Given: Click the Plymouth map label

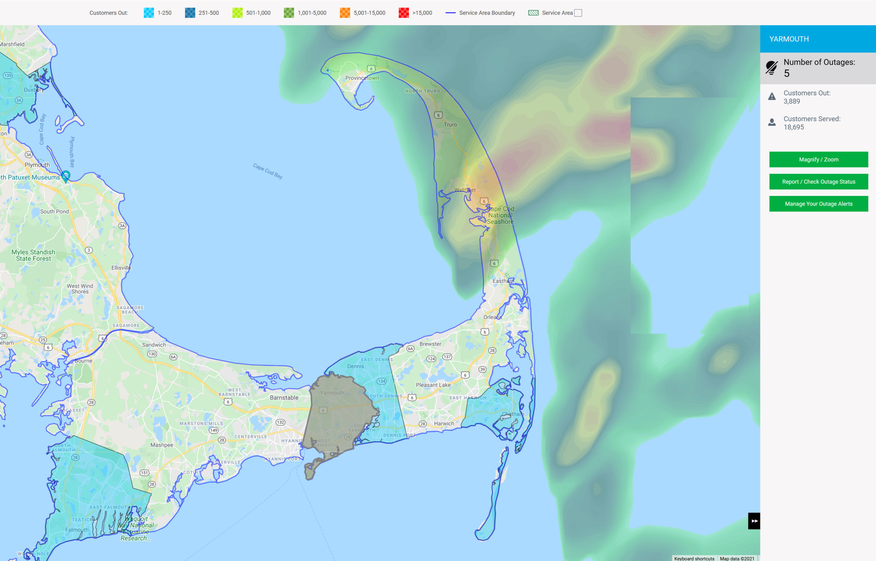Looking at the screenshot, I should click(x=37, y=165).
